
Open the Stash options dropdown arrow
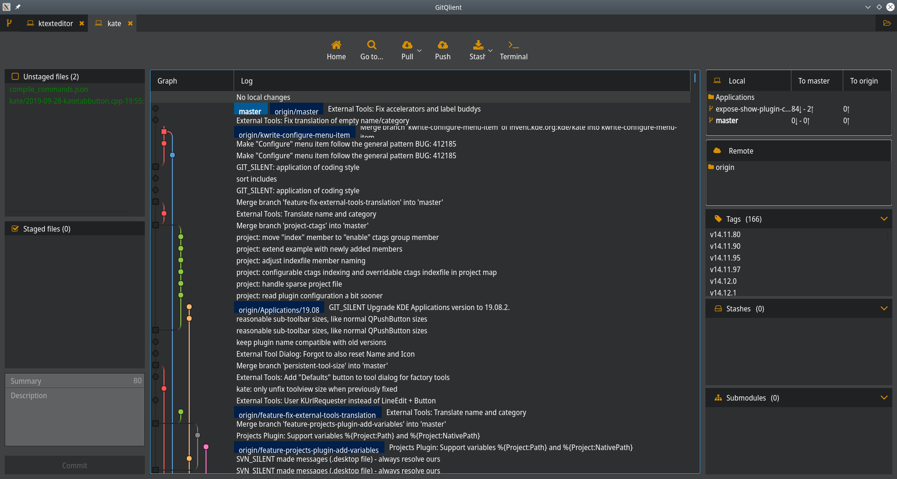[x=490, y=50]
